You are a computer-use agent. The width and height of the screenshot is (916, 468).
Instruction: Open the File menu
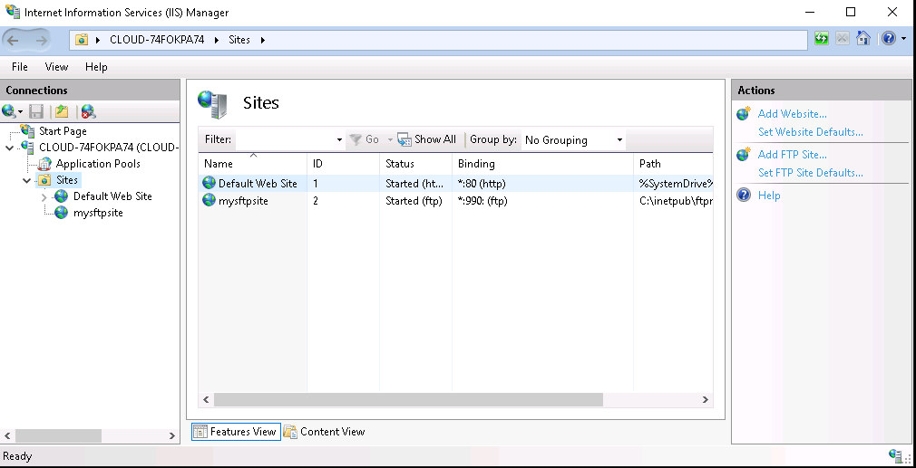pyautogui.click(x=20, y=67)
